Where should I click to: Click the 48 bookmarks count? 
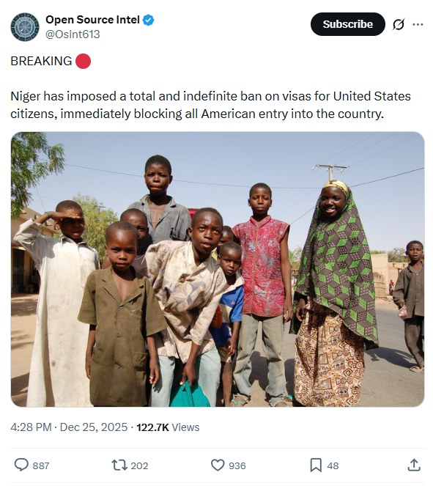tap(333, 465)
